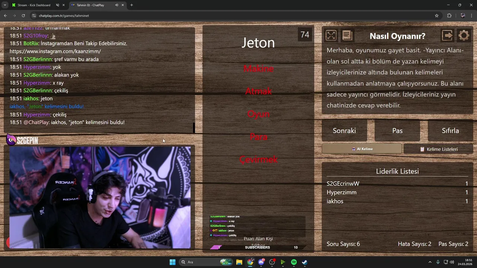Select the Kelime Listeleri tab
The height and width of the screenshot is (268, 477).
coord(438,149)
